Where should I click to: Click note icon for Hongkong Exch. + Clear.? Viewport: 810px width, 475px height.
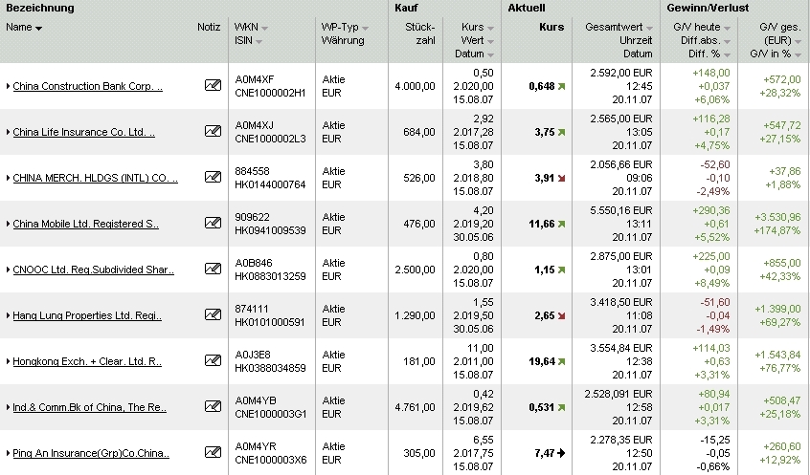coord(213,361)
